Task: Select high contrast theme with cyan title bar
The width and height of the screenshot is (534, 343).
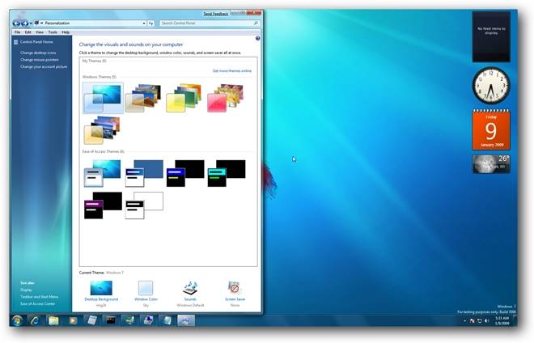Action: [226, 173]
